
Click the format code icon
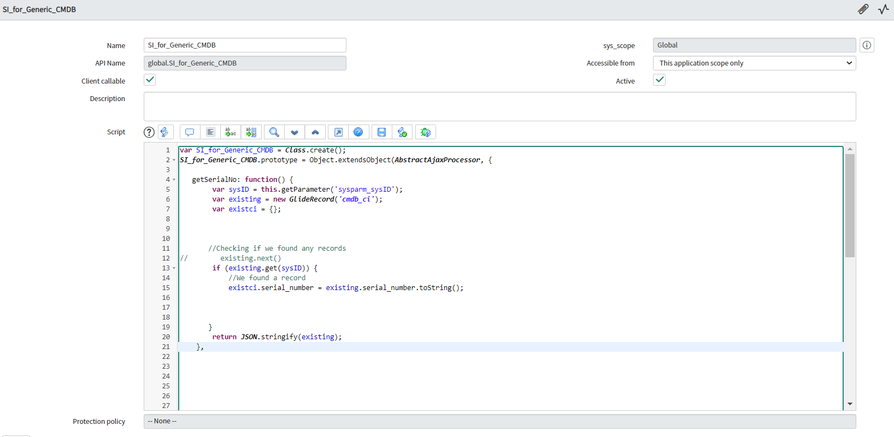tap(210, 132)
